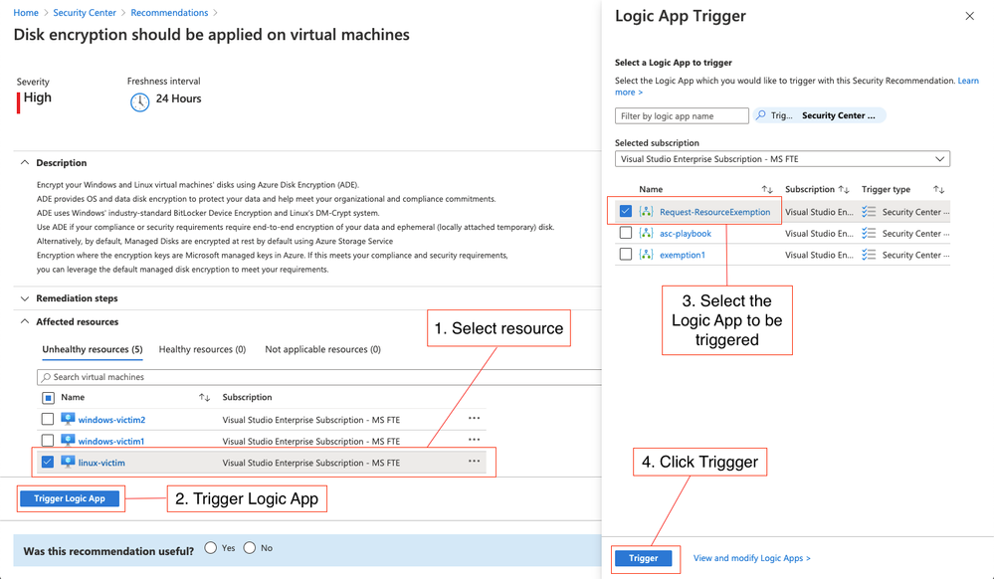This screenshot has width=994, height=579.
Task: Collapse the Description section
Action: pyautogui.click(x=25, y=162)
